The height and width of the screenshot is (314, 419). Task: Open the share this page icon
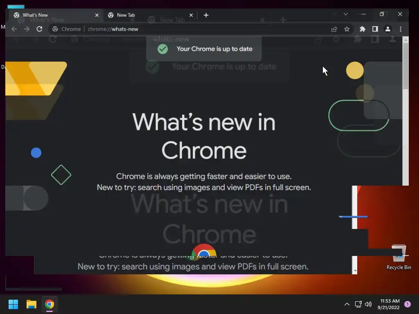click(x=334, y=29)
